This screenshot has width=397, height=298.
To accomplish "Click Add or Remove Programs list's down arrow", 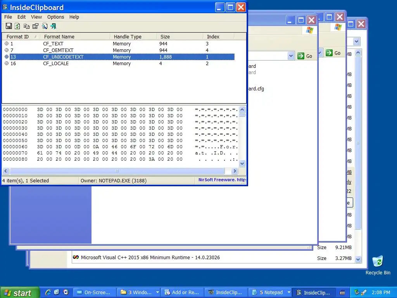I will 358,259.
